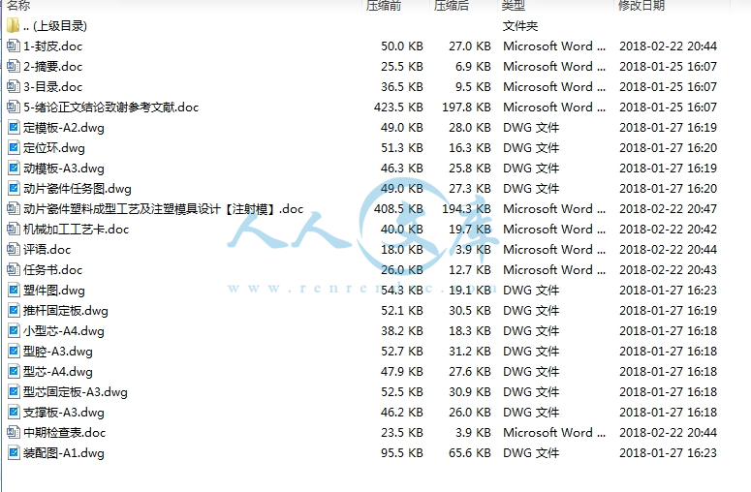Select the file name 3-目录.doc
Screen dimensions: 751x492
tap(52, 87)
